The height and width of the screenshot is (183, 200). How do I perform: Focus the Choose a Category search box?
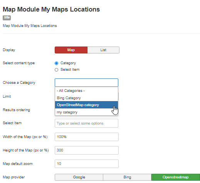tap(86, 83)
